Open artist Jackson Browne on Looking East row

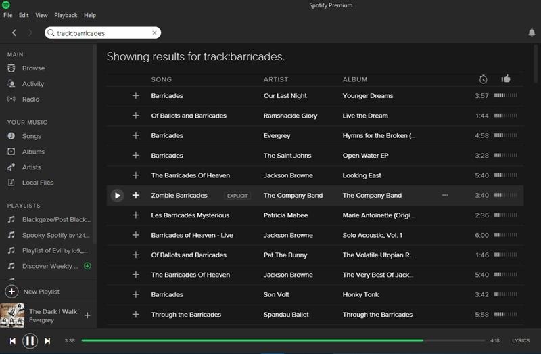pos(288,175)
